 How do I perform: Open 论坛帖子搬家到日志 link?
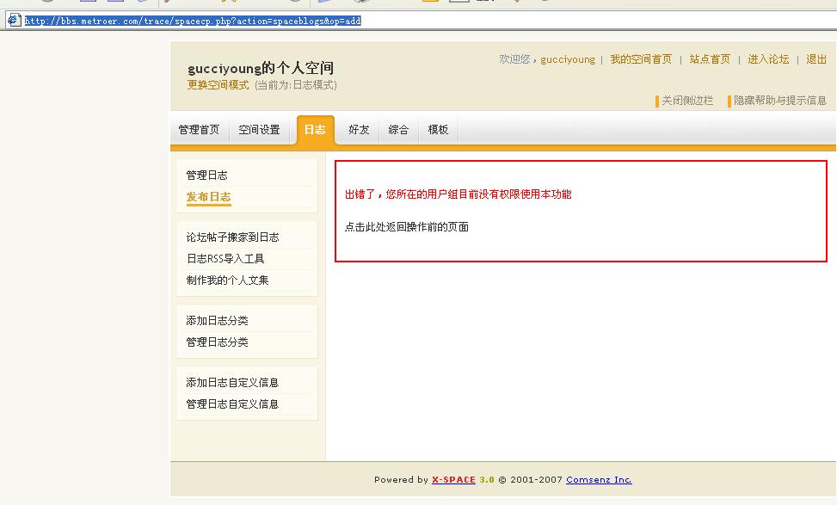click(233, 237)
